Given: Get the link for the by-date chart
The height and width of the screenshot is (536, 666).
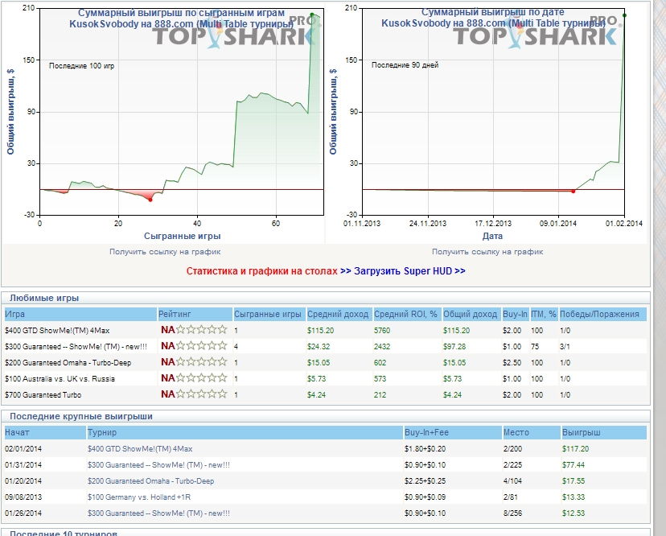Looking at the screenshot, I should pyautogui.click(x=487, y=252).
